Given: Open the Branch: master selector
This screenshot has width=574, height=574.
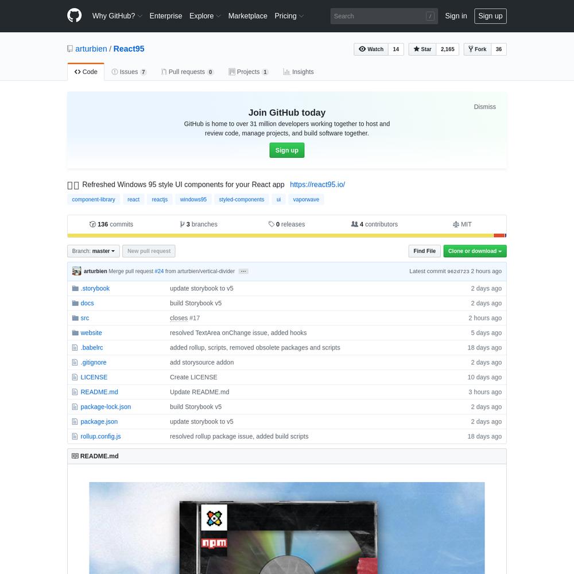Looking at the screenshot, I should pyautogui.click(x=94, y=251).
